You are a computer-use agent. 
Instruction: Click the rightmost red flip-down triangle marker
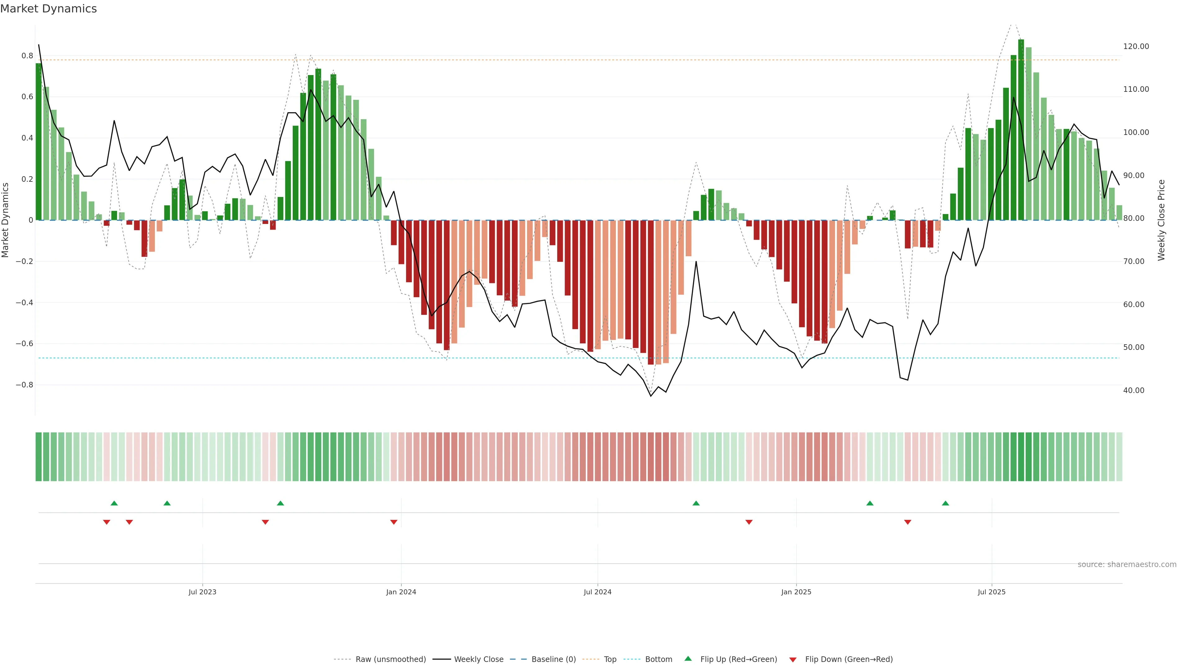pyautogui.click(x=907, y=522)
